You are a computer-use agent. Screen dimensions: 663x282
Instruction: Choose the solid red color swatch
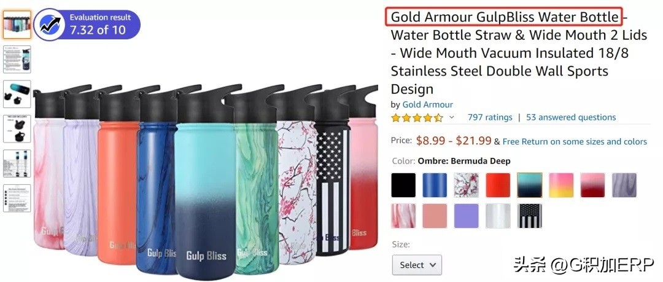(x=498, y=185)
